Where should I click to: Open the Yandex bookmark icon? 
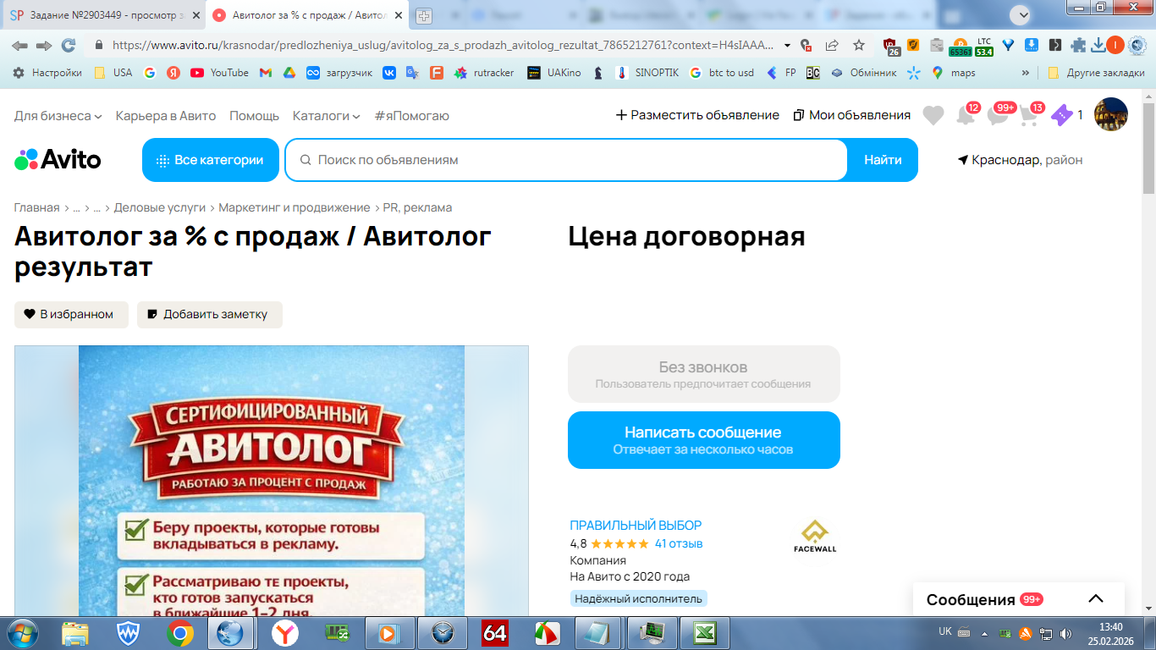pos(173,73)
